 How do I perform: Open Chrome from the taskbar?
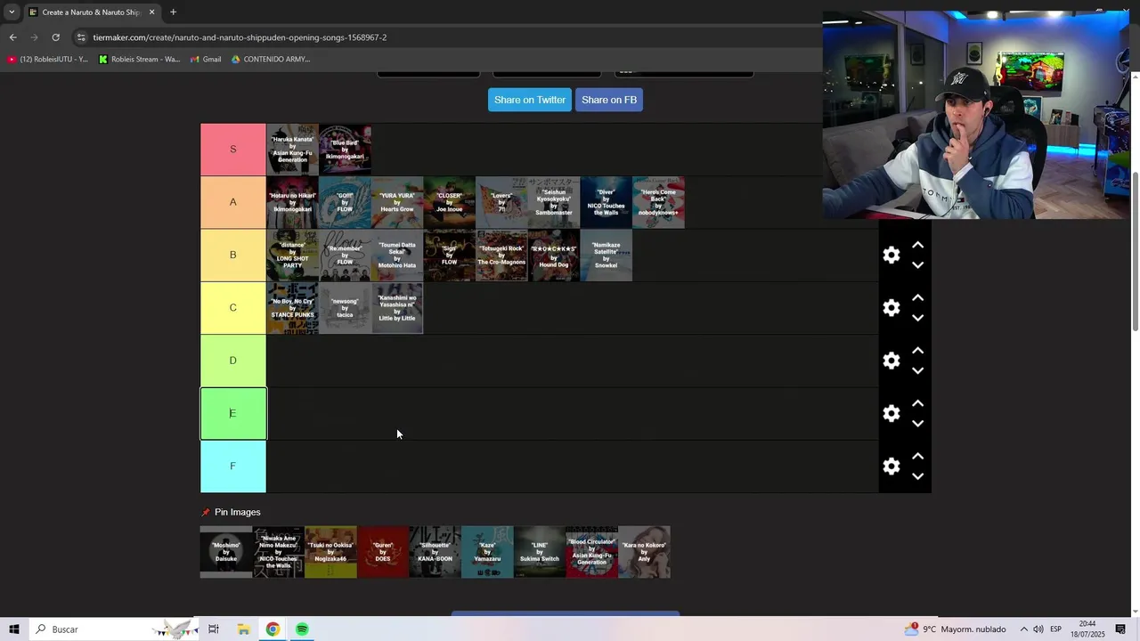pyautogui.click(x=273, y=629)
